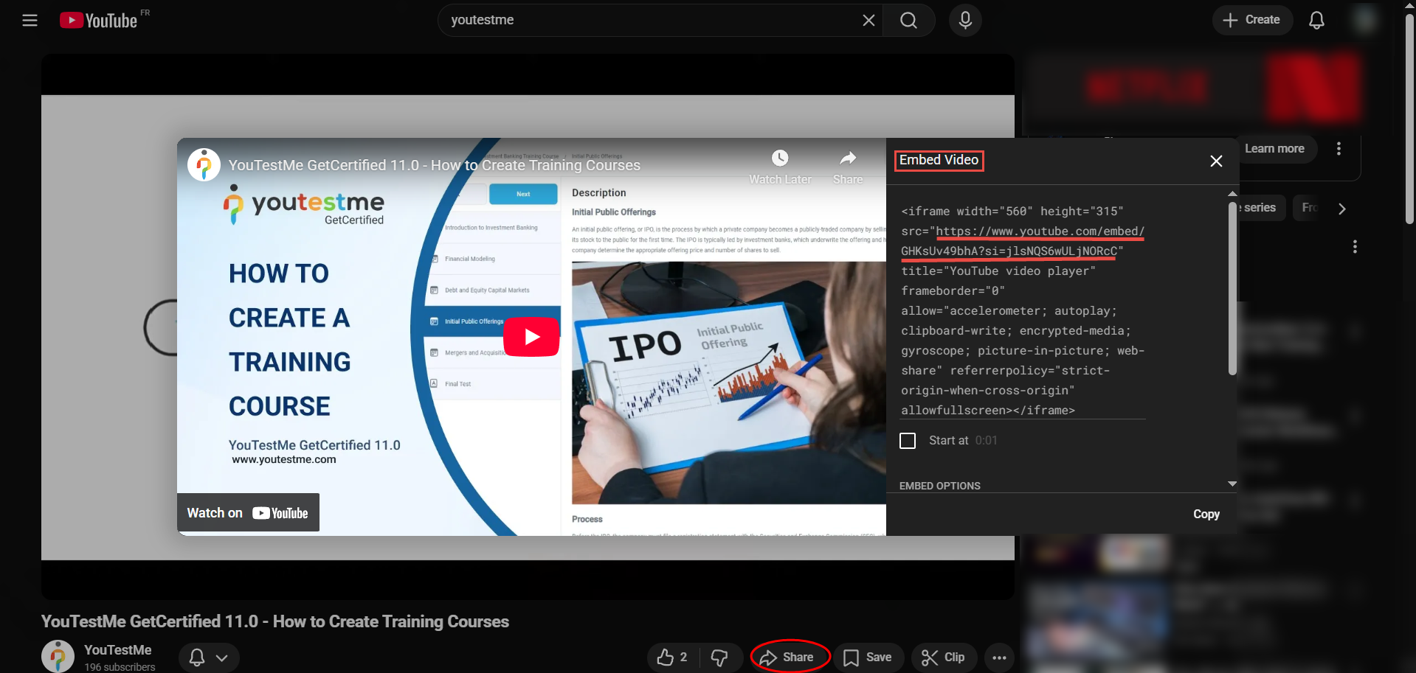Viewport: 1416px width, 673px height.
Task: Dislike the video with thumbs down
Action: pyautogui.click(x=719, y=657)
